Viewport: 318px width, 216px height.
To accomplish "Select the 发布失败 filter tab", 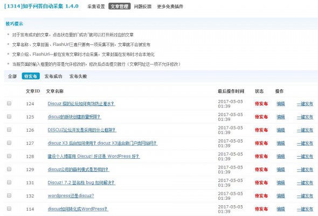I will tap(78, 76).
